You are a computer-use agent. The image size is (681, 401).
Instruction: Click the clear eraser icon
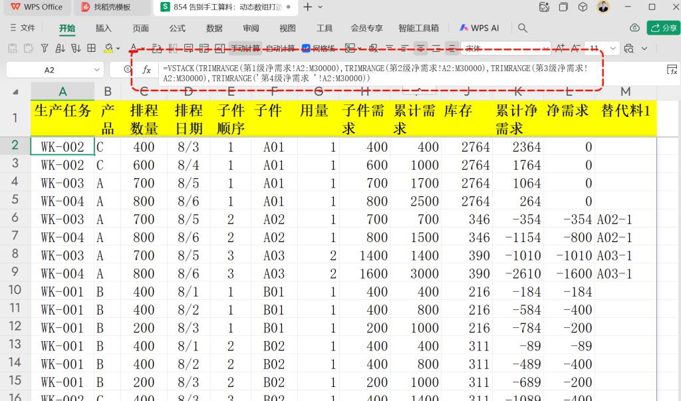pos(373,49)
